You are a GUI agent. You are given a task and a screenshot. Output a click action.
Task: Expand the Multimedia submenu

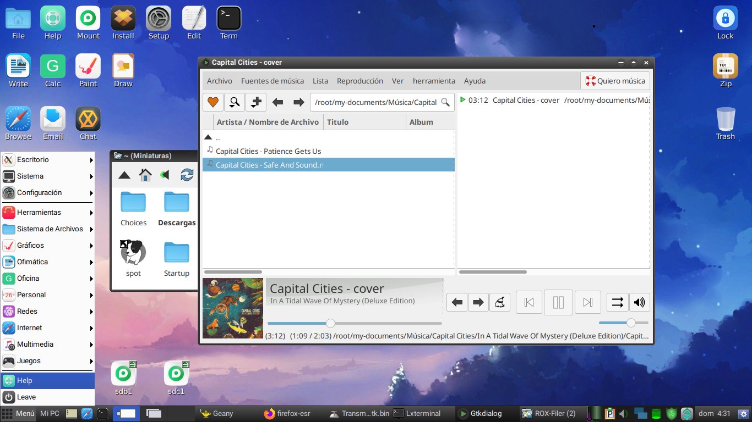[48, 345]
